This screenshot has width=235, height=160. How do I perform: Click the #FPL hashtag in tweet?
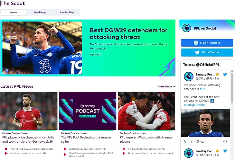203,89
